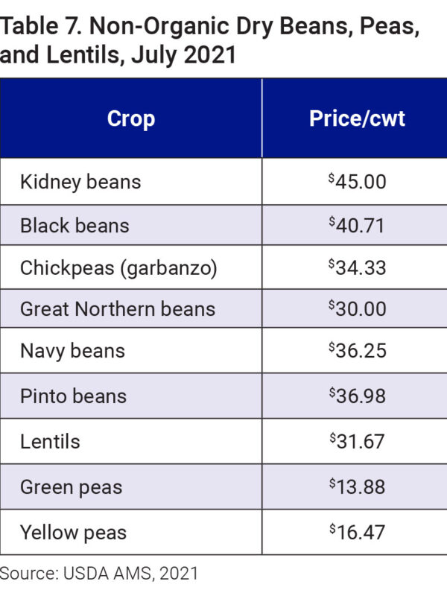Select the Kidney beans cell
447x596 pixels.
(x=80, y=181)
